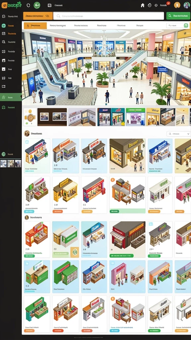
Task: Click the refresh circle icon beside the logo
Action: [x=28, y=5]
